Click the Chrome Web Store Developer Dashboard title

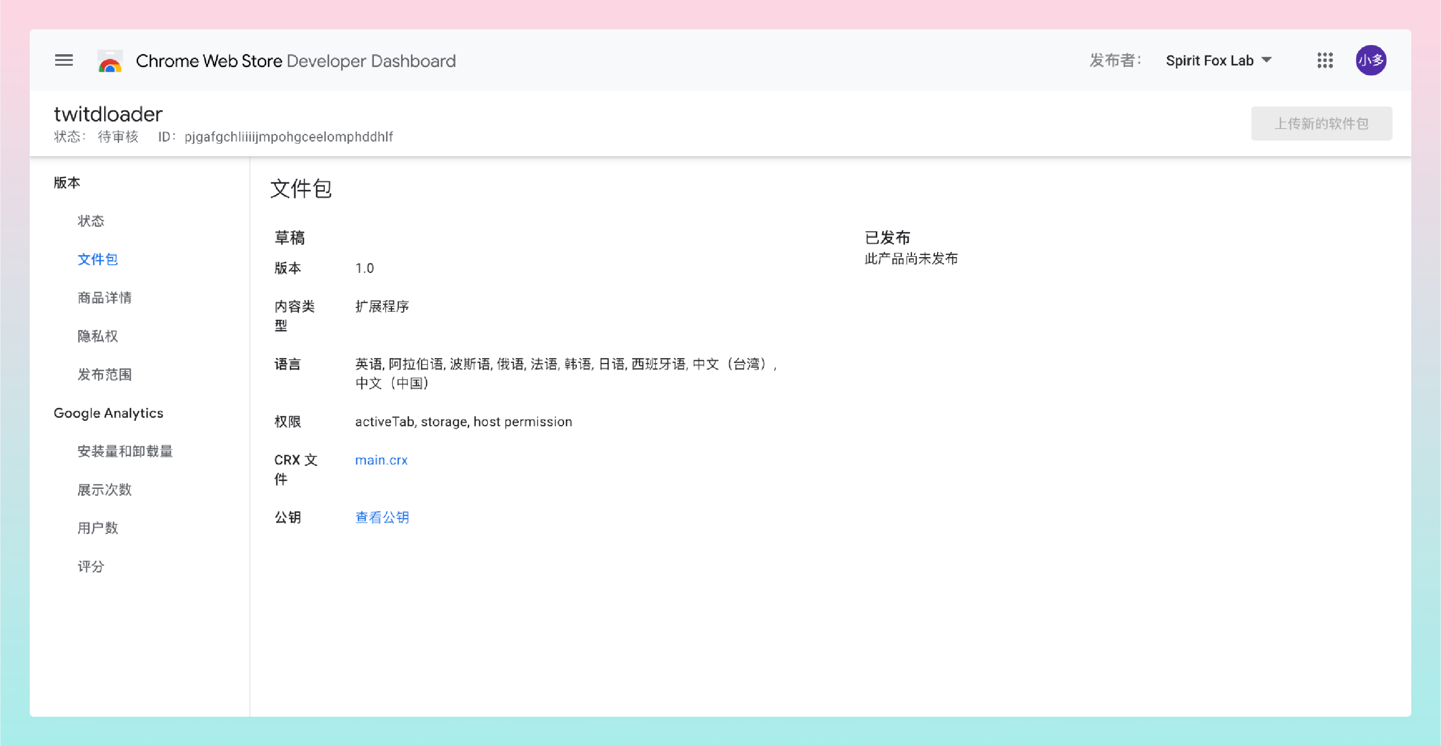[296, 61]
